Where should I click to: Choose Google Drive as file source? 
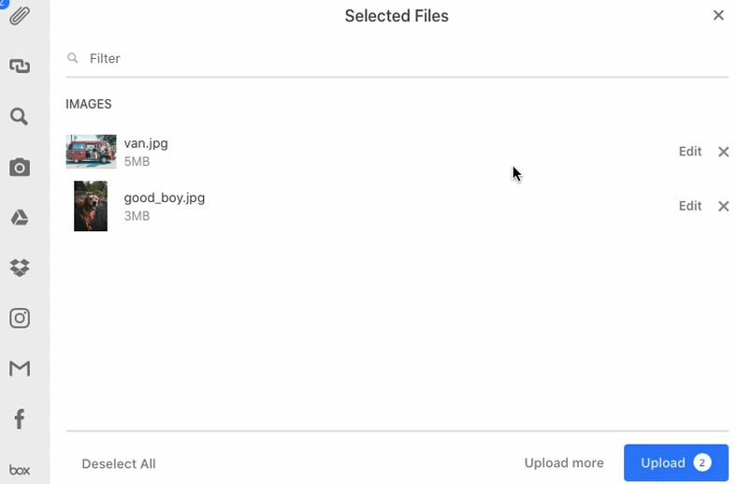pyautogui.click(x=20, y=217)
